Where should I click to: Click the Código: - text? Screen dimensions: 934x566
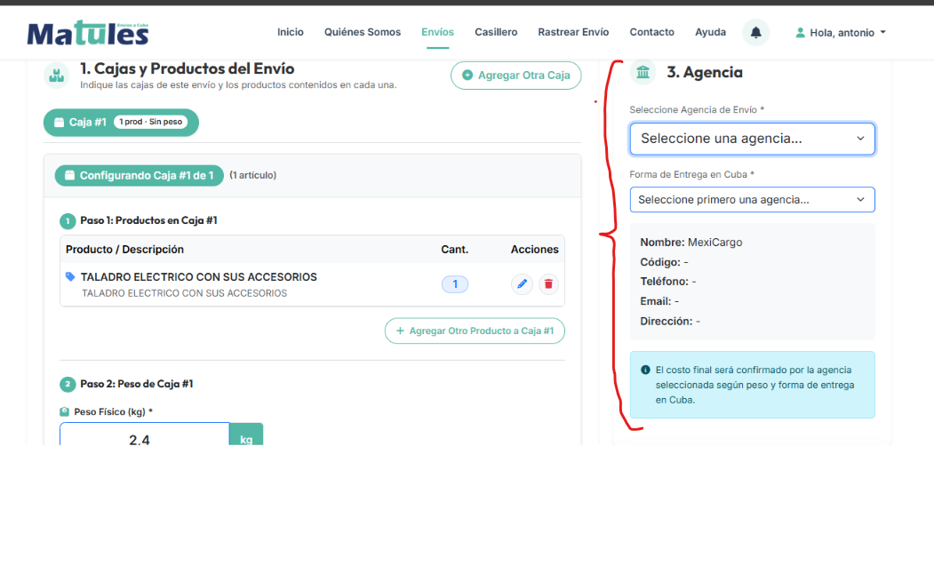click(x=664, y=262)
